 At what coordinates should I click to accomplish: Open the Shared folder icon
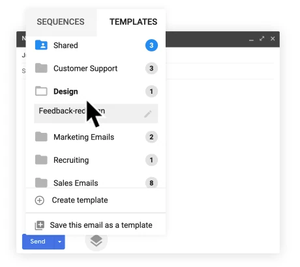point(41,45)
